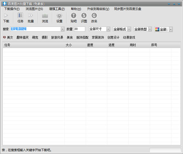183x154 pixels.
Task: Open the 升级到高级版(V) menu
Action: 98,9
